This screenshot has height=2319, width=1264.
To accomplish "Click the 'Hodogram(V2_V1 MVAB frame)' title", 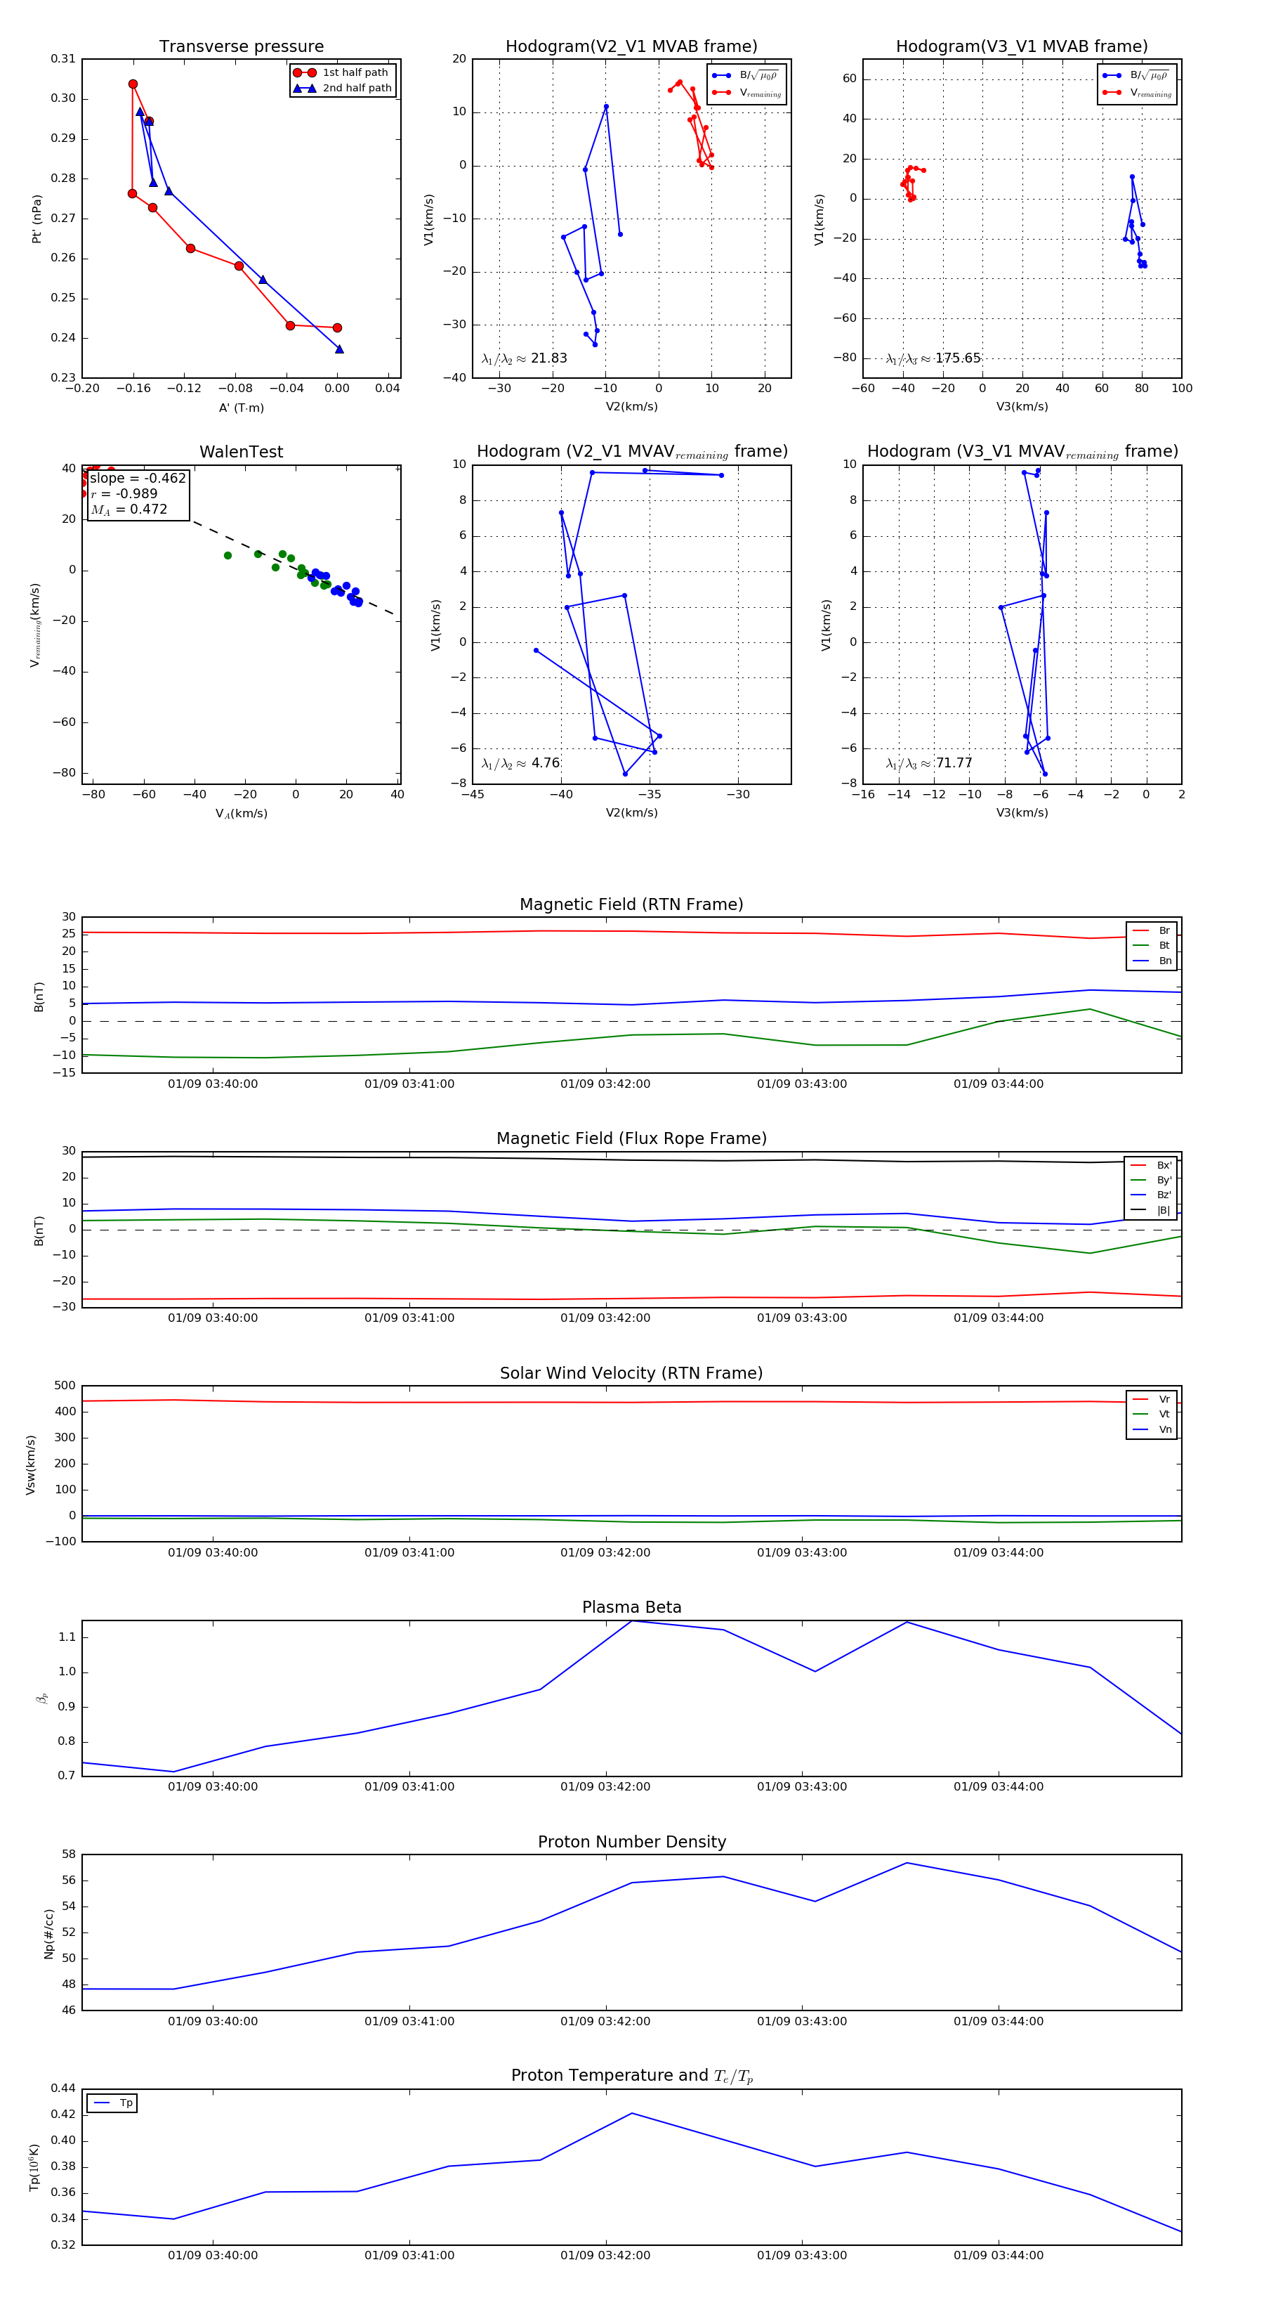I will [x=631, y=47].
